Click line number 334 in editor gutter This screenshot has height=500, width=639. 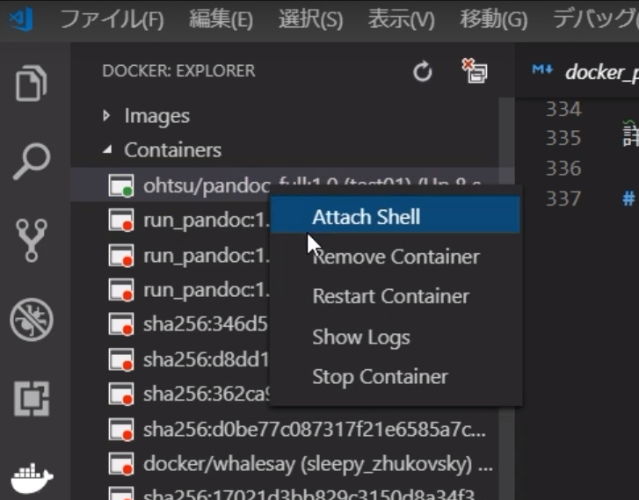point(563,109)
